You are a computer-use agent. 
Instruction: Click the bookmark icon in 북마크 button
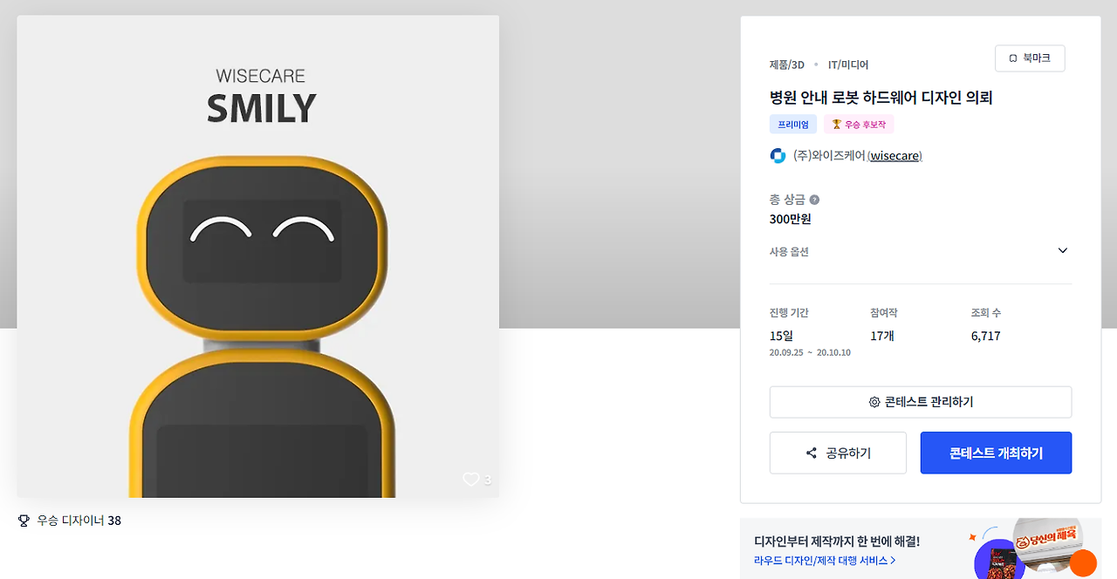[1013, 58]
